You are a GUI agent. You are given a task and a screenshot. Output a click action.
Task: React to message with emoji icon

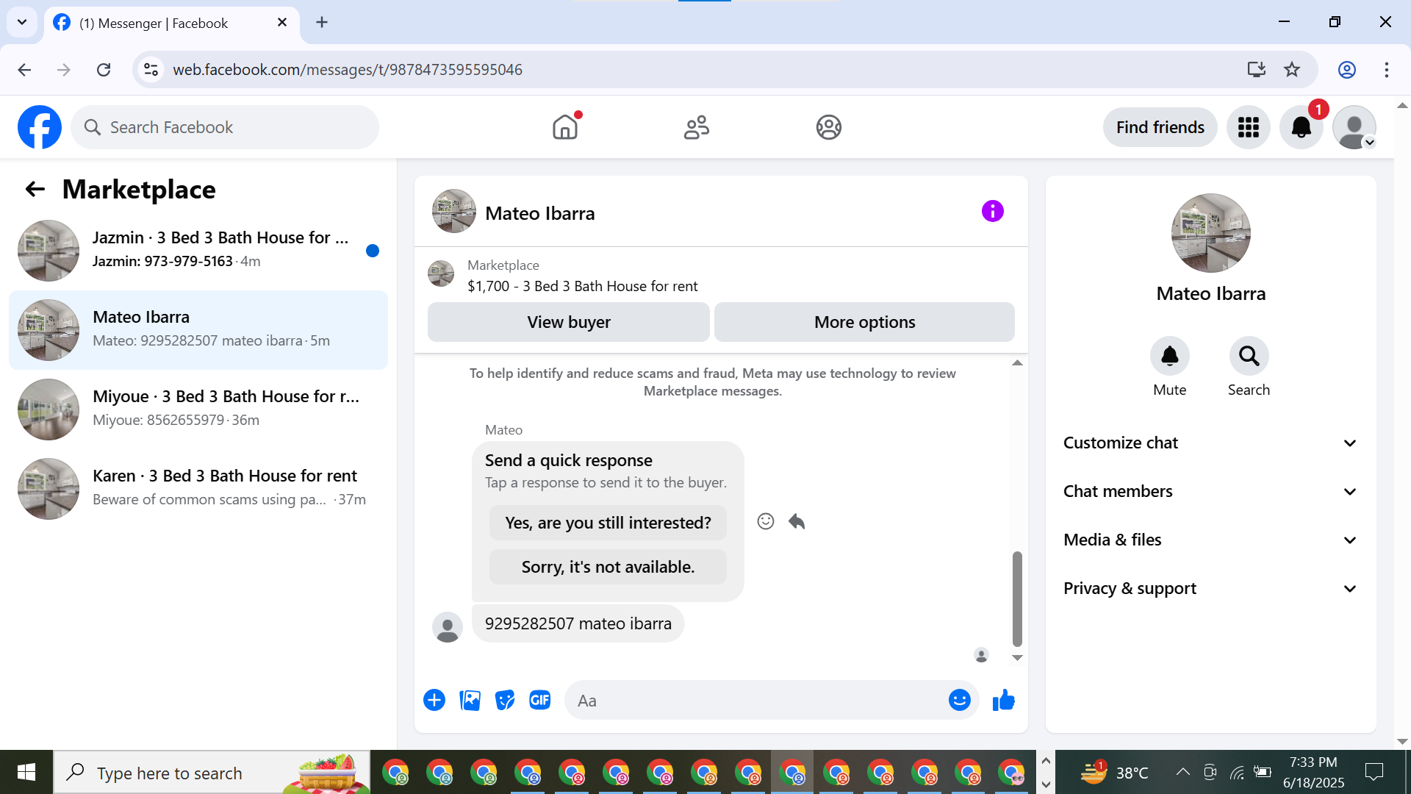point(766,521)
